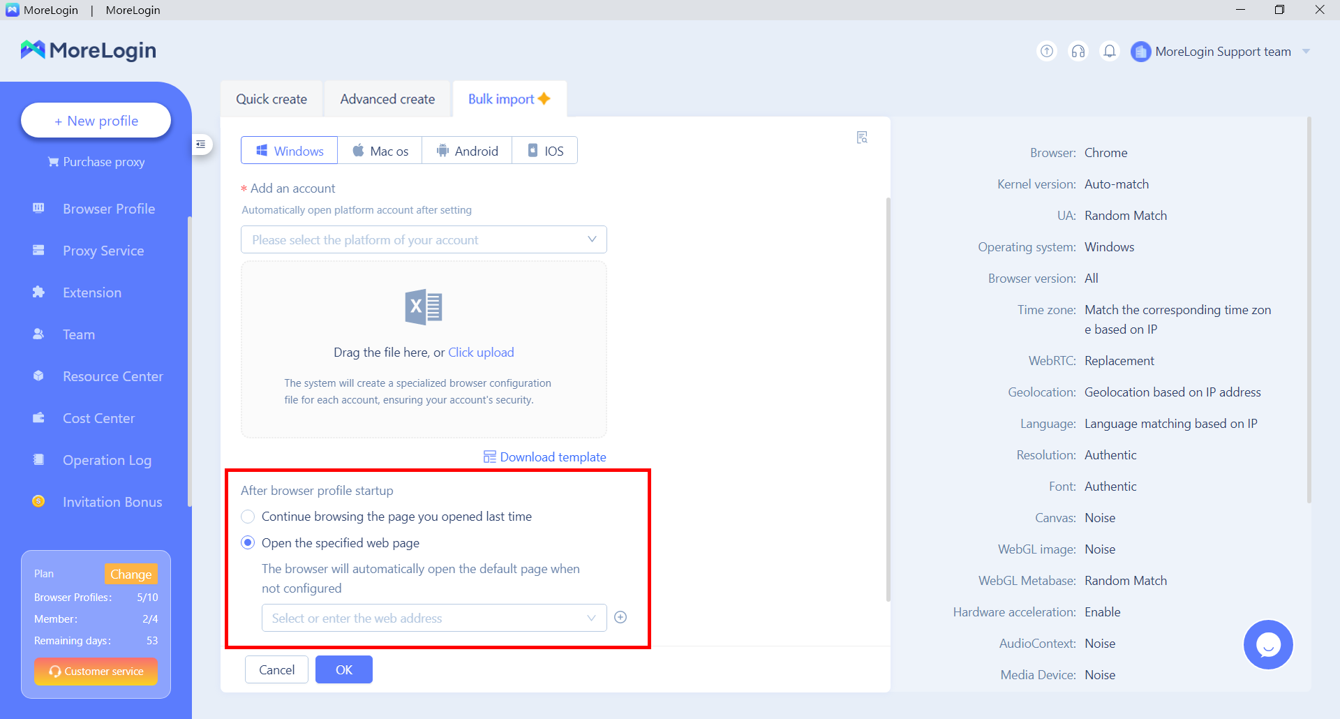This screenshot has width=1340, height=719.
Task: Open Team in sidebar
Action: tap(79, 334)
